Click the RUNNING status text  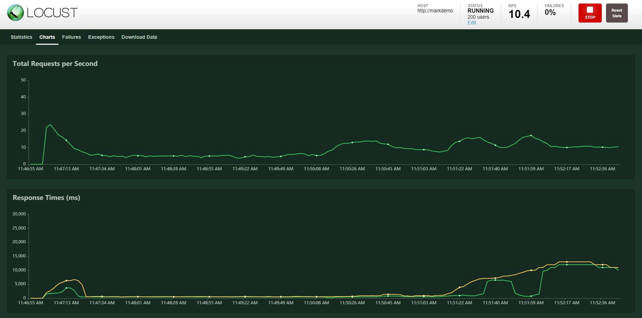pyautogui.click(x=480, y=11)
